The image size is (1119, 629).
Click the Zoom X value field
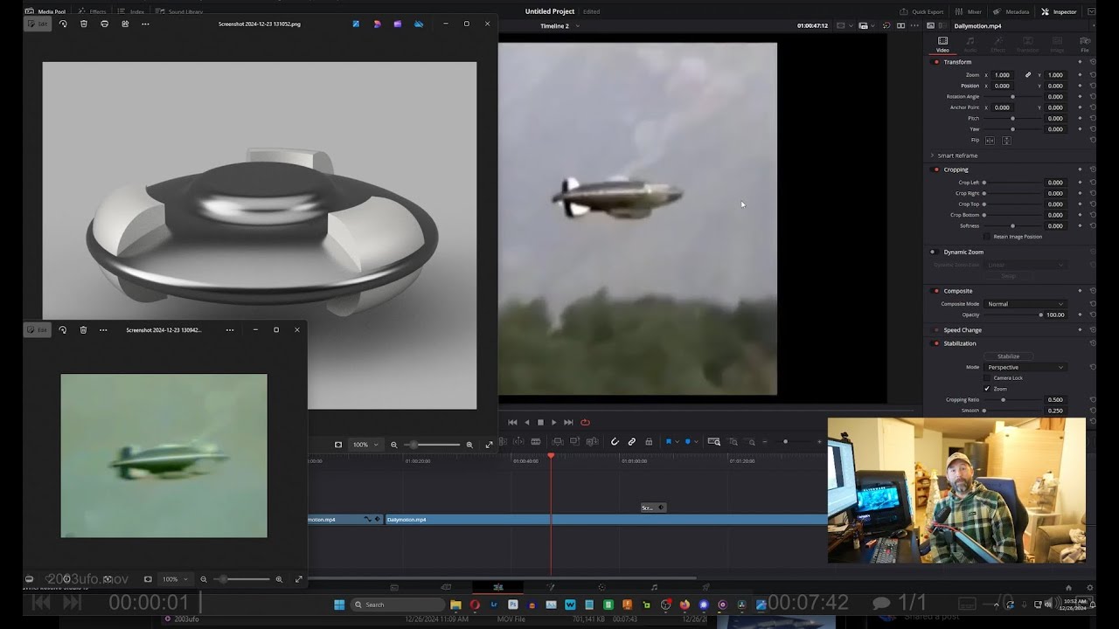click(1004, 75)
